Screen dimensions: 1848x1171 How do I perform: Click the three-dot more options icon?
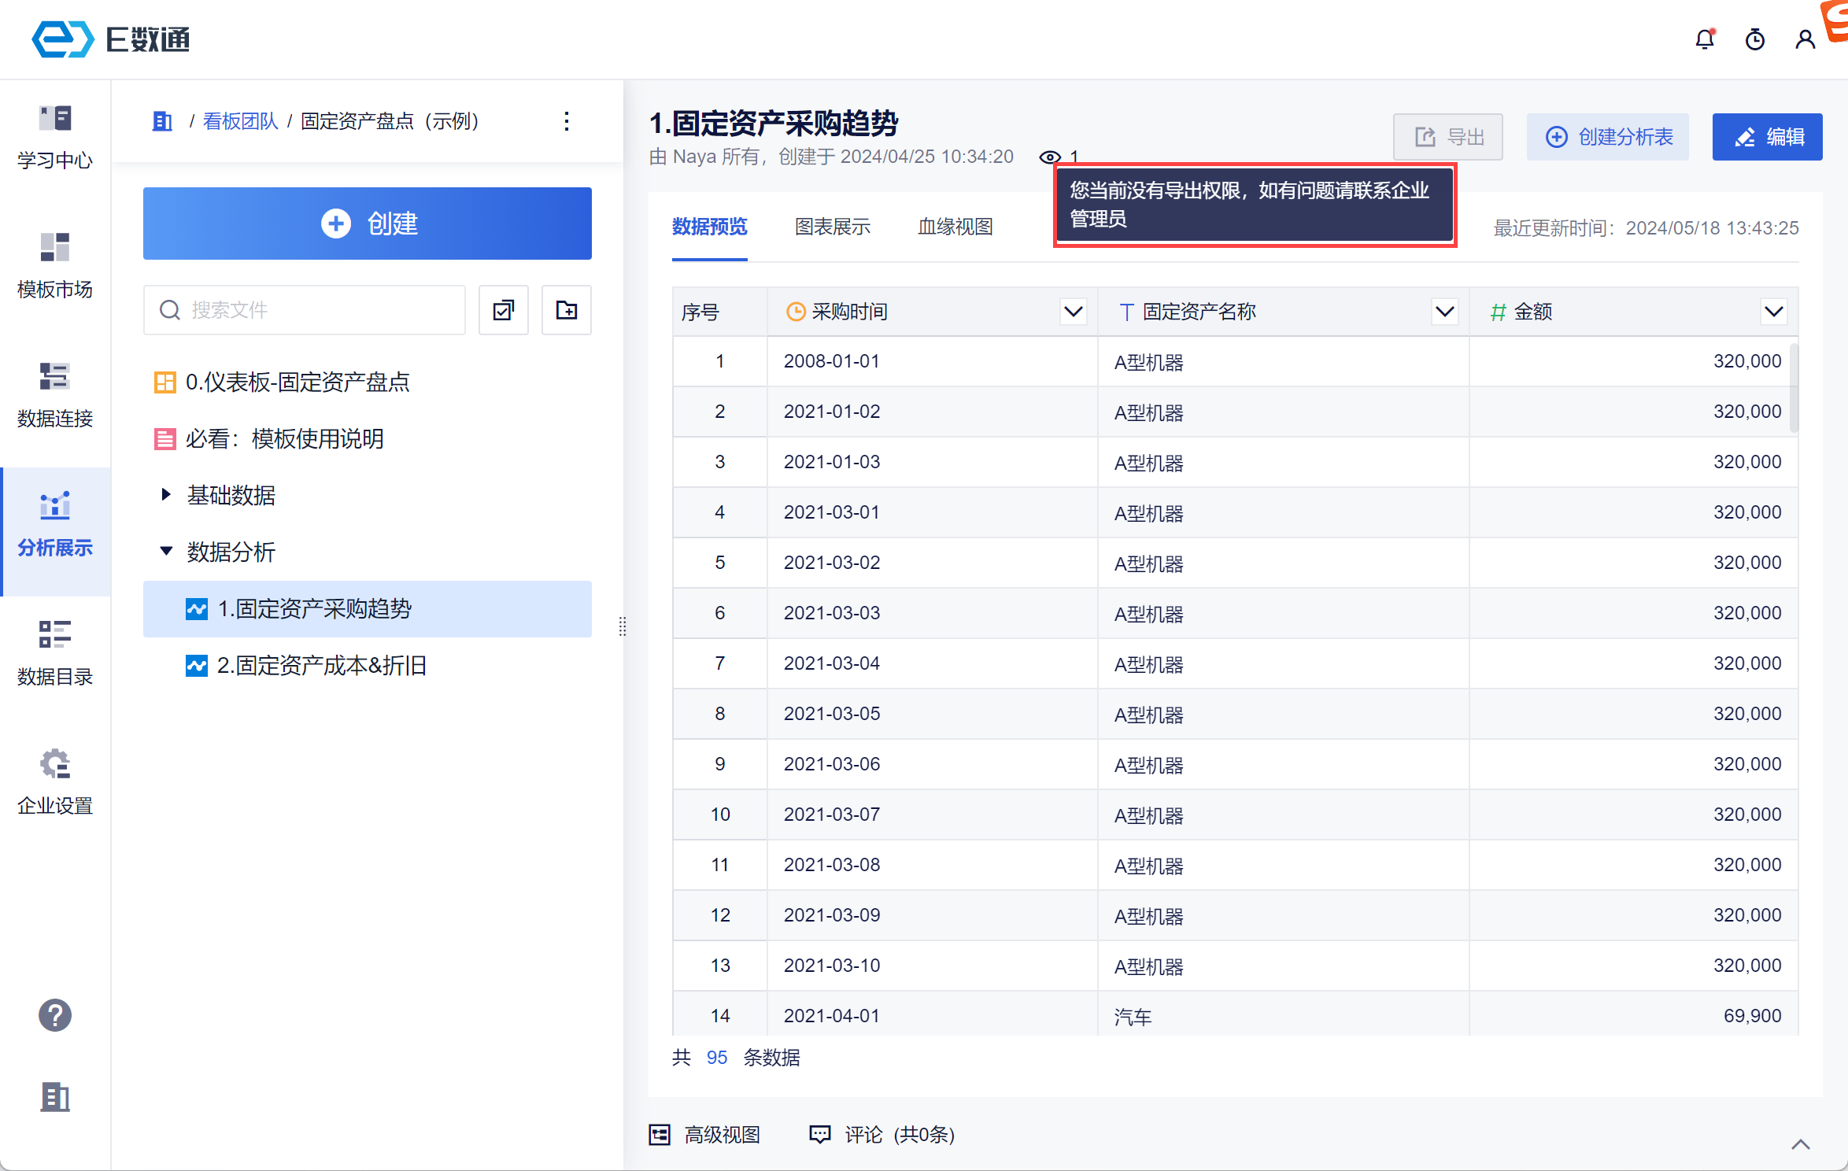coord(567,121)
